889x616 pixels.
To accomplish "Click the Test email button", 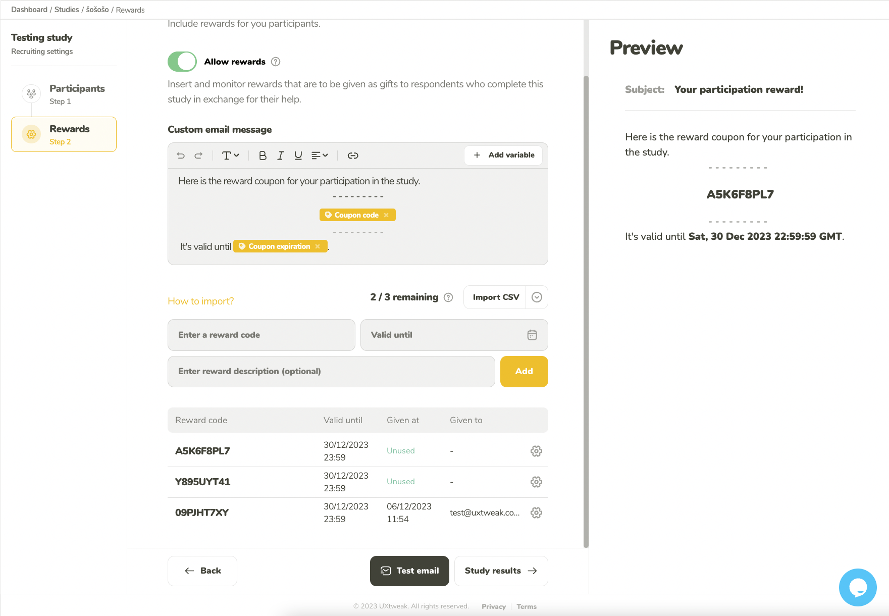I will 409,571.
